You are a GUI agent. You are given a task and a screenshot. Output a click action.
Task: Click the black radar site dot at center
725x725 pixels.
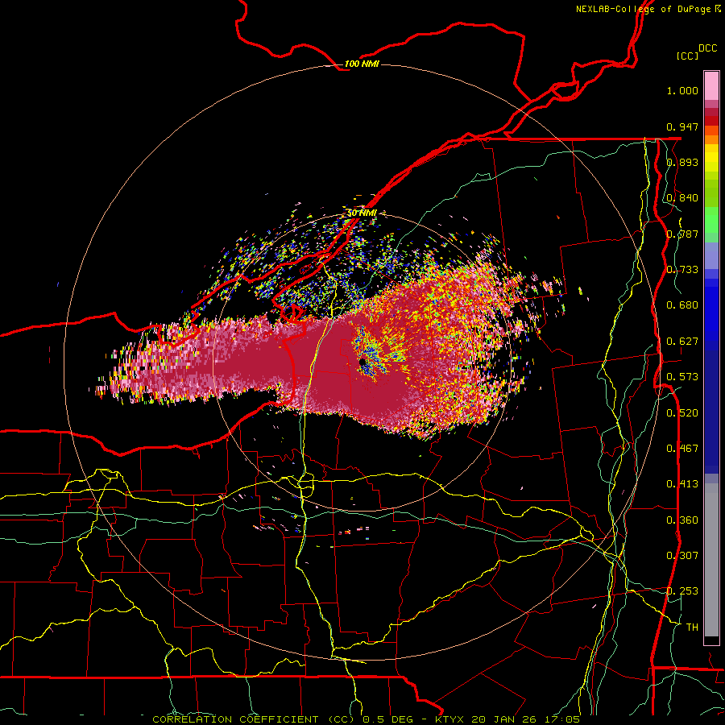coord(363,362)
